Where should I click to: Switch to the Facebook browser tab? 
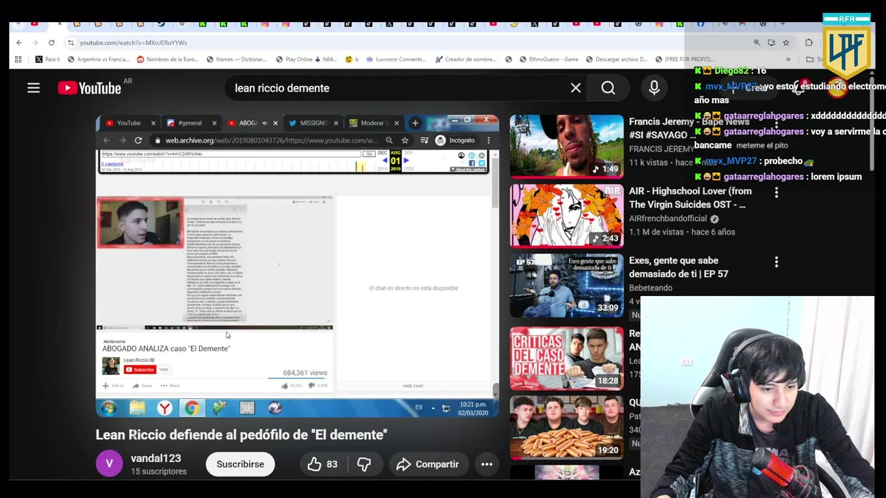(x=700, y=24)
